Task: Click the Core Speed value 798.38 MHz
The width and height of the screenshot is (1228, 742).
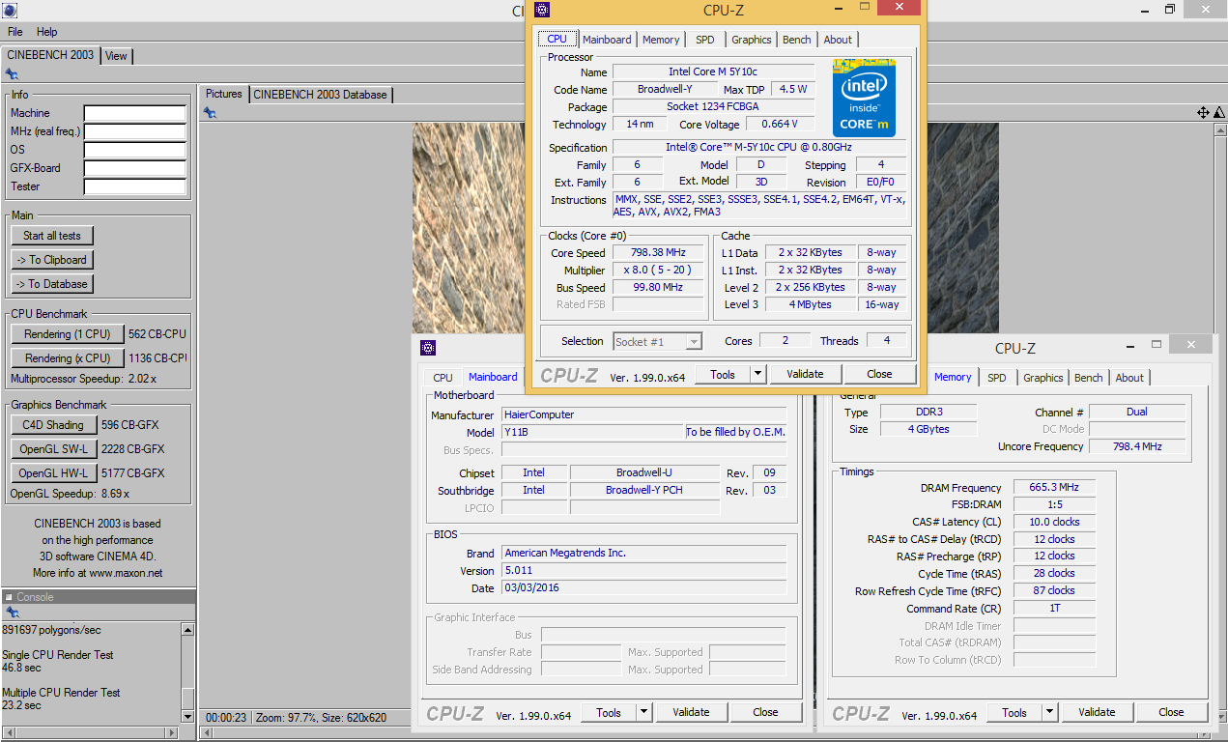Action: point(658,253)
